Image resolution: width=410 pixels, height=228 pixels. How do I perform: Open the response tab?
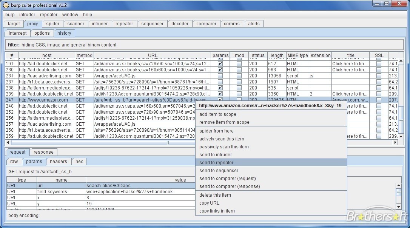(43, 152)
